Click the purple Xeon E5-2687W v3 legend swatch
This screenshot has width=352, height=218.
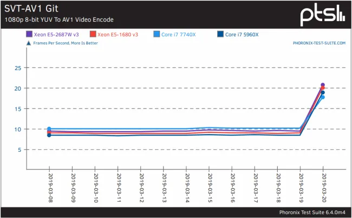coord(29,34)
